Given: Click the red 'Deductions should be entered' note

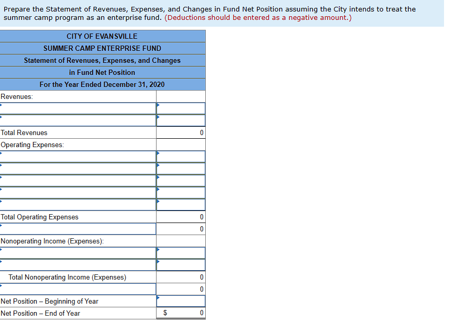Looking at the screenshot, I should tap(258, 17).
